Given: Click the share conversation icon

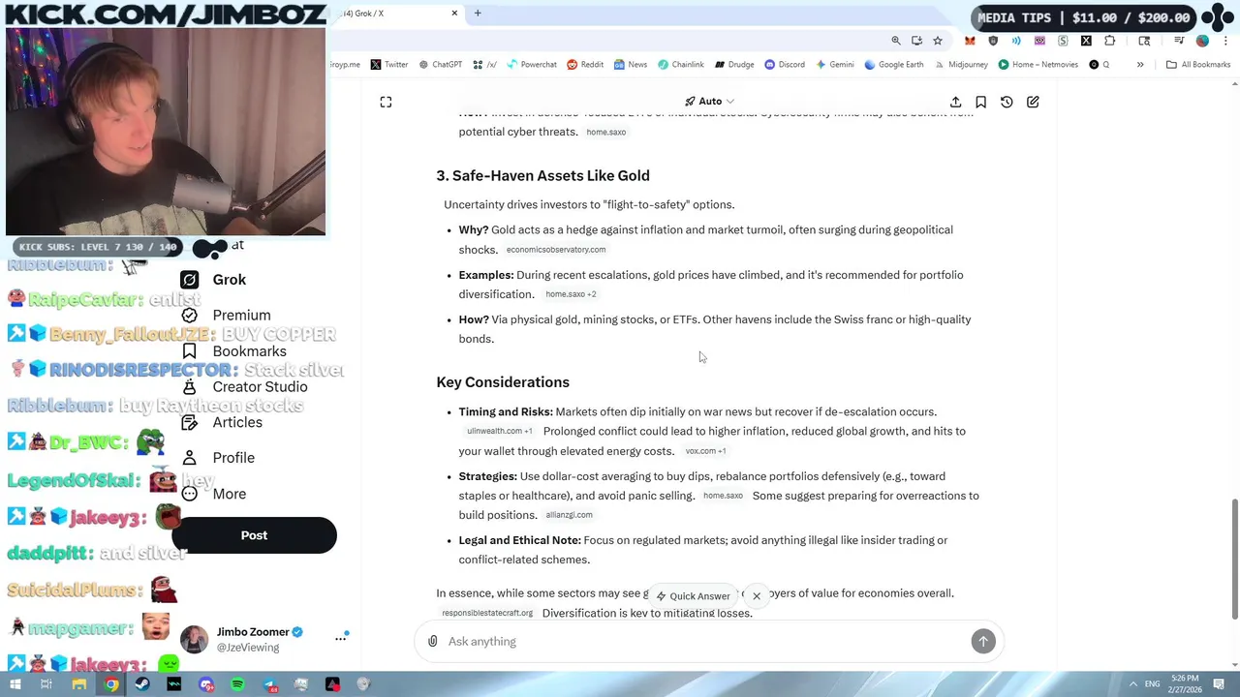Looking at the screenshot, I should pos(955,102).
